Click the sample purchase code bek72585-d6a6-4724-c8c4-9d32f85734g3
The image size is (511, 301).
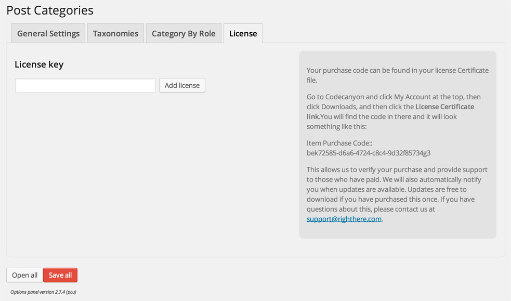pyautogui.click(x=368, y=153)
